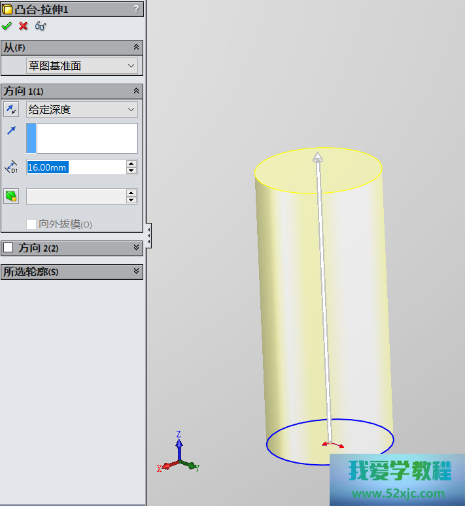Expand the 所选轮廓 section
This screenshot has width=465, height=506.
136,271
